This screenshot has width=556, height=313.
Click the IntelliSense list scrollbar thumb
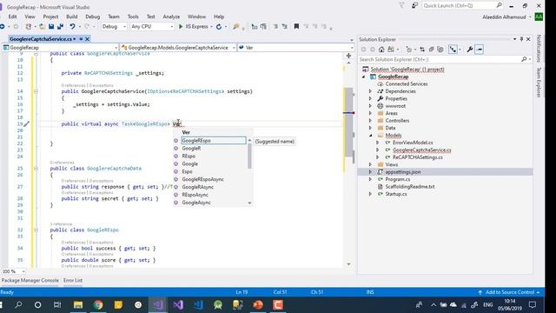click(249, 156)
